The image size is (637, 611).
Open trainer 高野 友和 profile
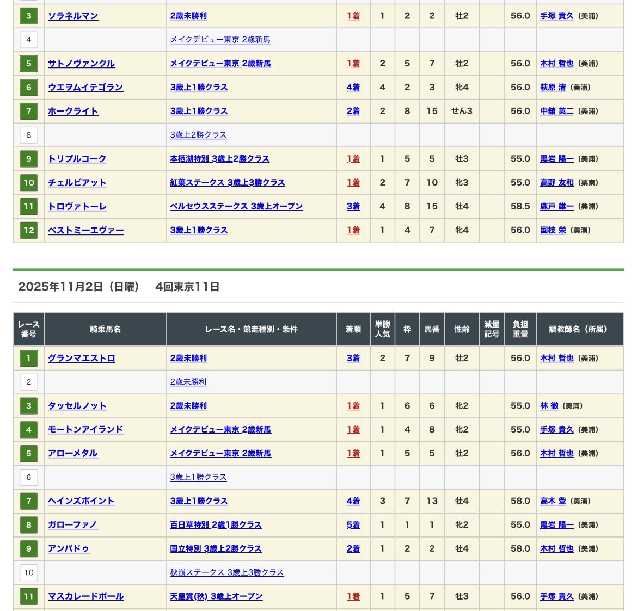point(556,183)
